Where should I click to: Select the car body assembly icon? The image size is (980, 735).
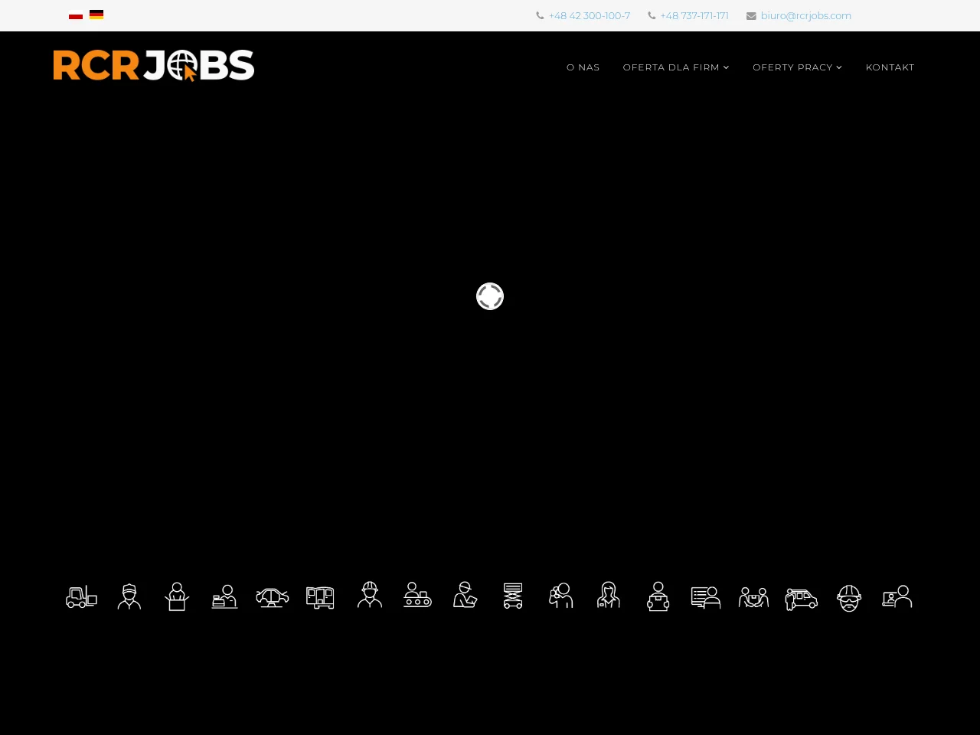click(273, 596)
